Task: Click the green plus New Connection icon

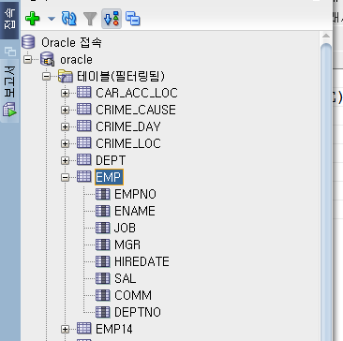Action: click(33, 19)
